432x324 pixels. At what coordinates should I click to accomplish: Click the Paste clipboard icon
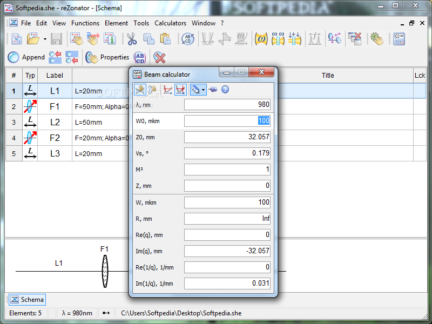click(166, 39)
